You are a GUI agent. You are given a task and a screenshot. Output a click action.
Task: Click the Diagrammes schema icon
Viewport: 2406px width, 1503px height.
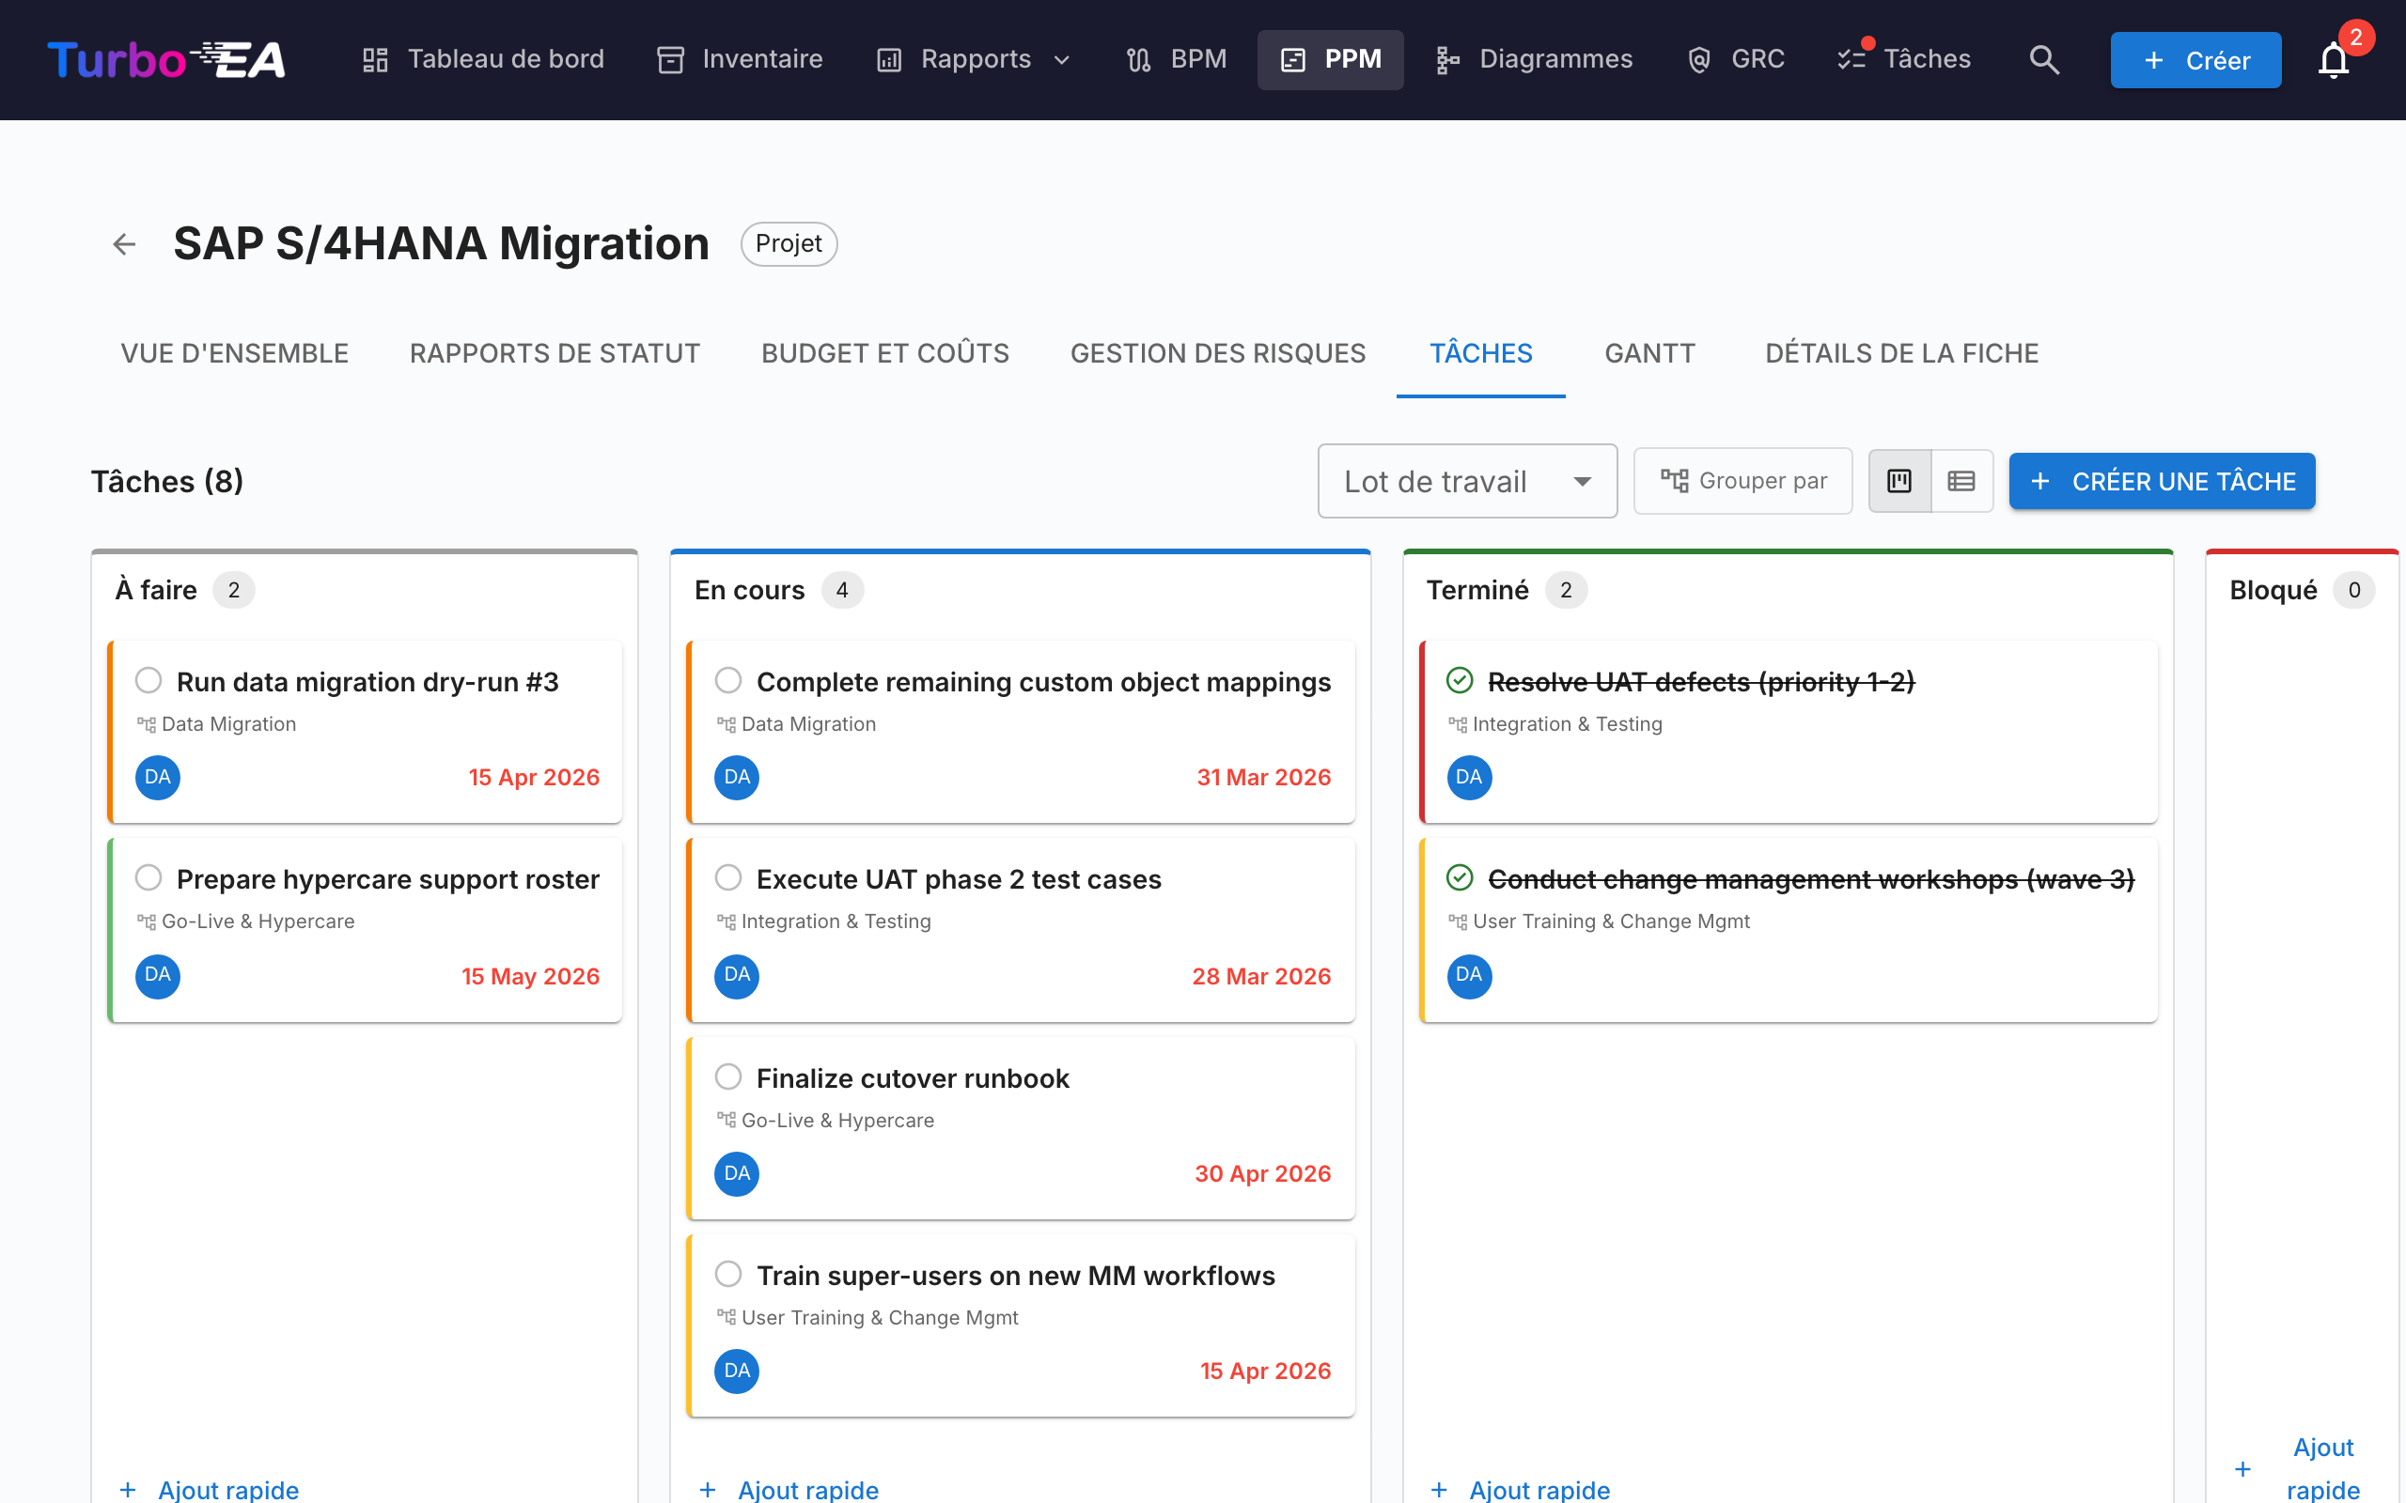[1447, 59]
